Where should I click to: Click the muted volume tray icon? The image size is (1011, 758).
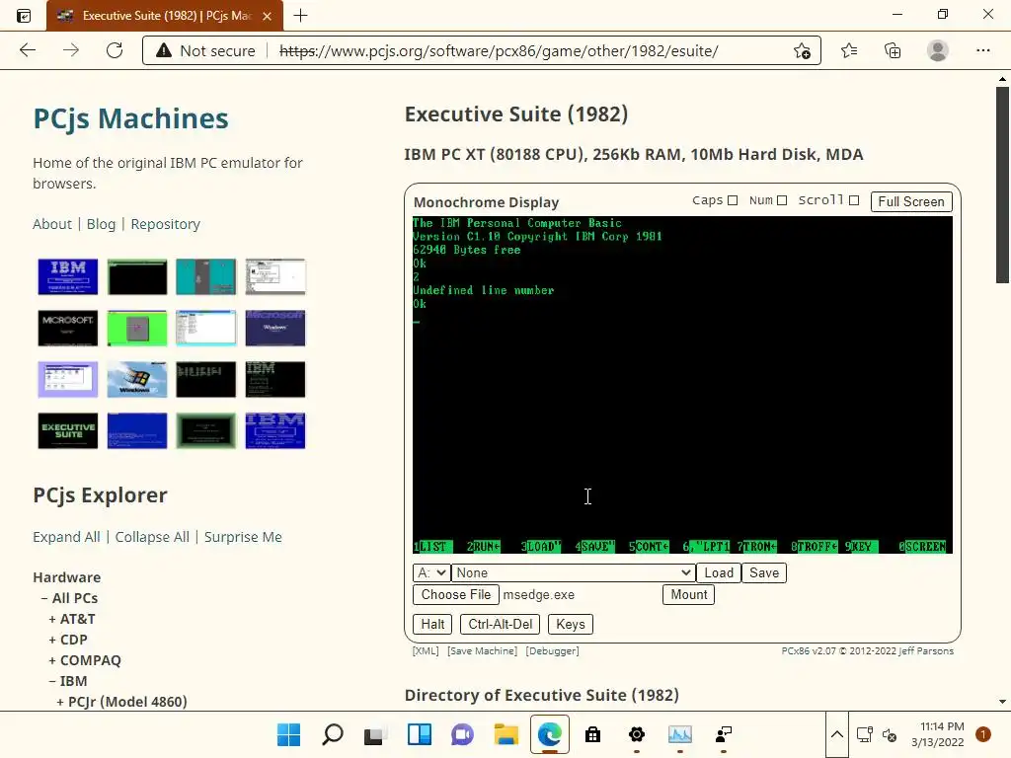tap(890, 734)
